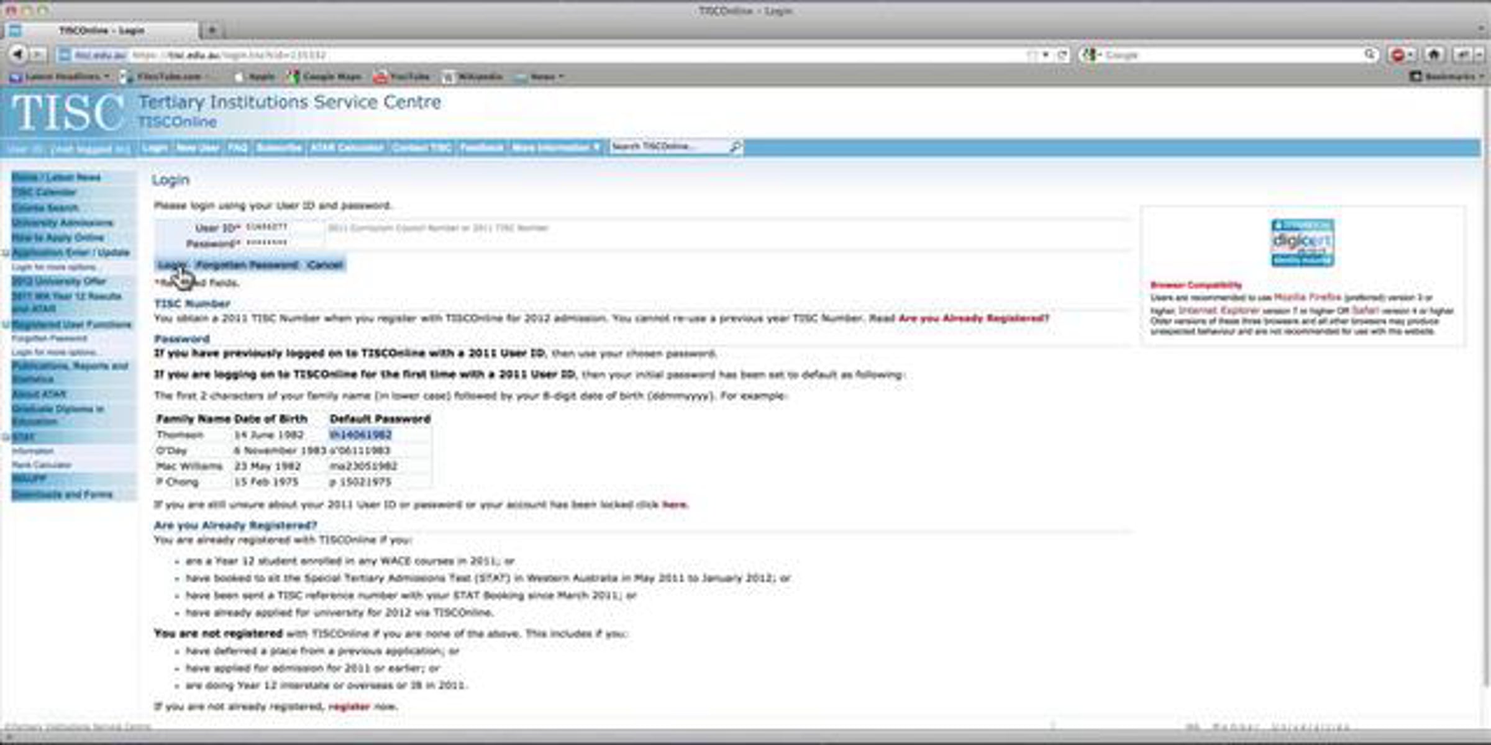Collapse the Application Enter / Update sidebar section

tap(6, 253)
